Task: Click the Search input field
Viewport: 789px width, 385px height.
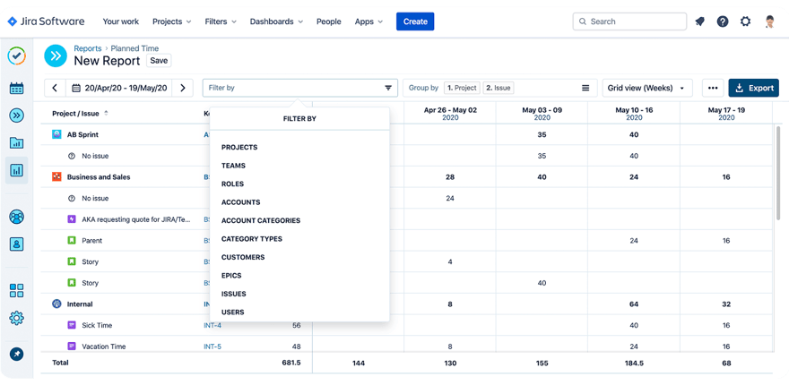Action: (629, 21)
